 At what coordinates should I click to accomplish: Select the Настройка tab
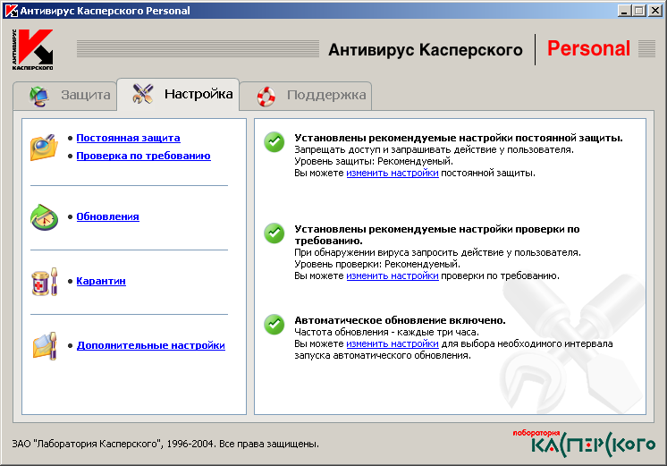tap(178, 94)
